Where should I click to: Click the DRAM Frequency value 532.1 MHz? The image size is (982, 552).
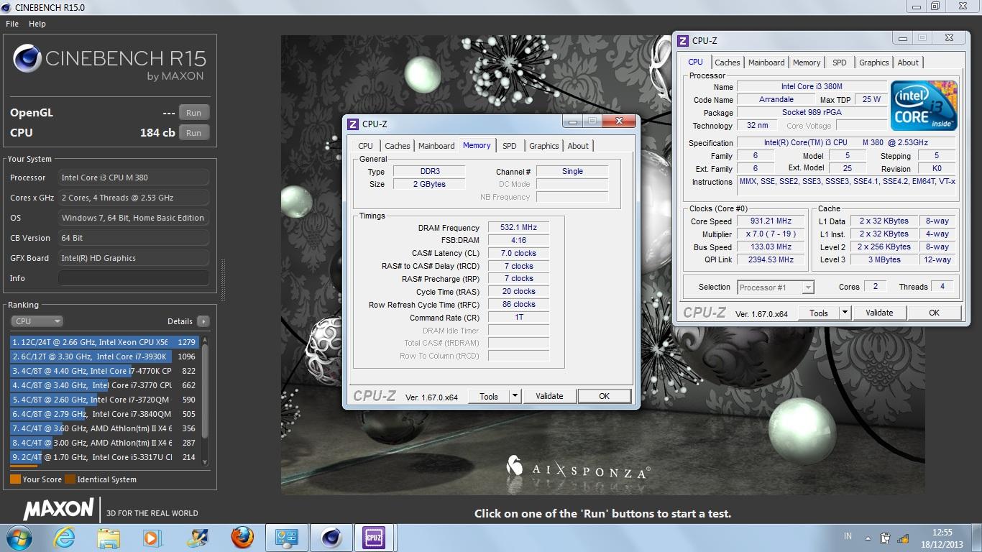tap(518, 227)
